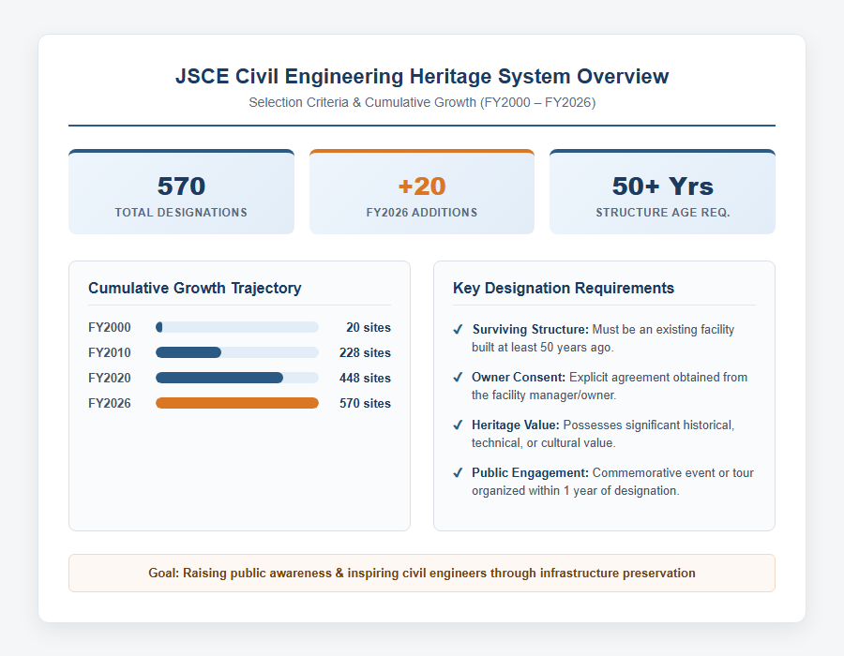
Task: Click the bold 'Heritage Value:' text
Action: [x=516, y=425]
